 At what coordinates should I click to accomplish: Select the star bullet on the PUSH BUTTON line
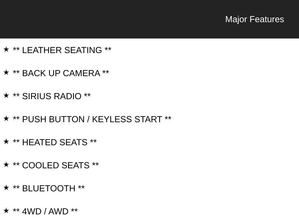[6, 119]
